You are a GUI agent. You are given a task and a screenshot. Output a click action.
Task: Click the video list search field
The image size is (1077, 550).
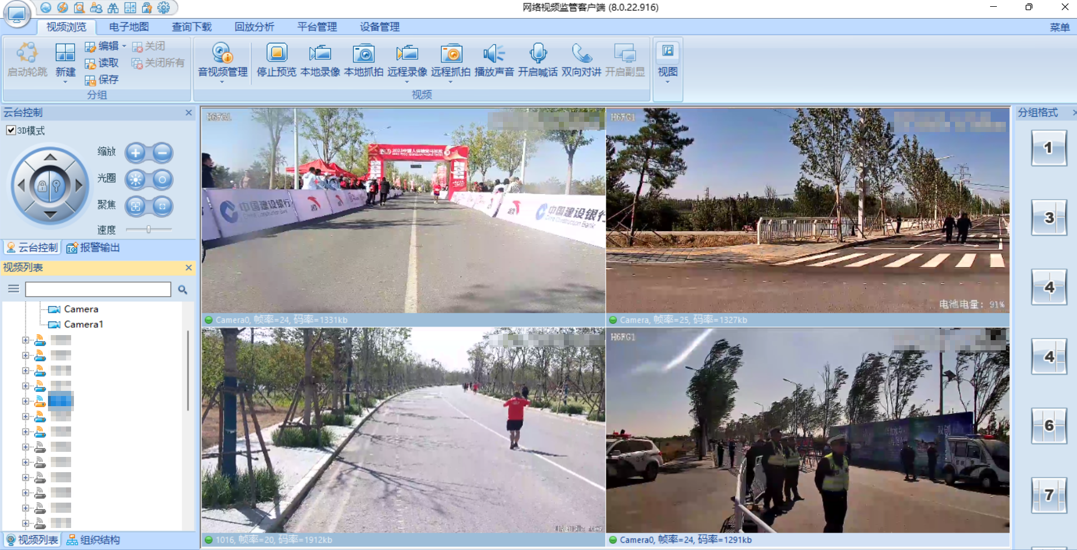pyautogui.click(x=98, y=289)
